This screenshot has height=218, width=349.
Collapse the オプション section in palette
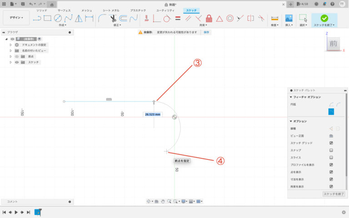click(x=291, y=121)
